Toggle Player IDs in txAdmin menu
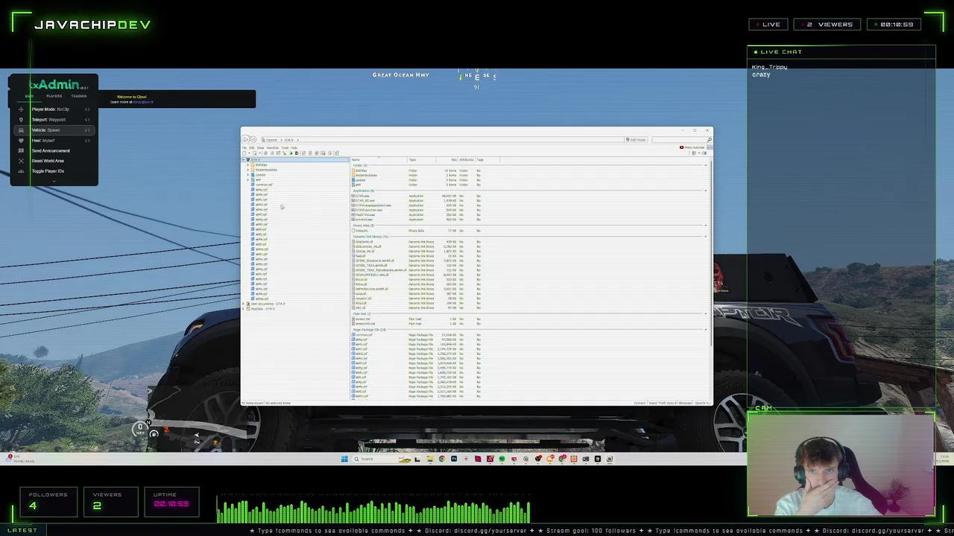Screen dimensions: 954x536 48,171
